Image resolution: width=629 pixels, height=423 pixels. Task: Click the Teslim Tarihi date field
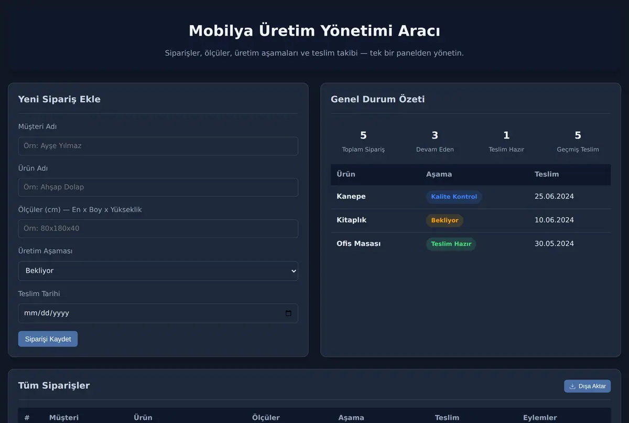click(x=158, y=313)
